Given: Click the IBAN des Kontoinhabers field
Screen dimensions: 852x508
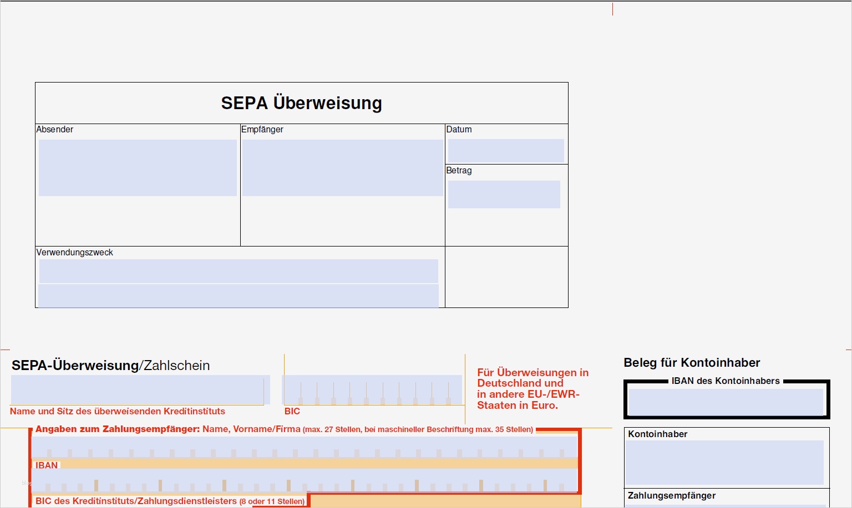Looking at the screenshot, I should [726, 402].
